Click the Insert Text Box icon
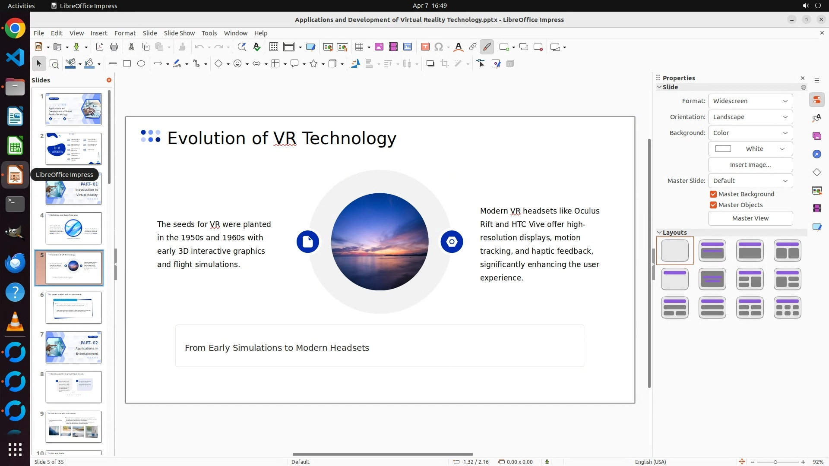829x466 pixels. 425,47
